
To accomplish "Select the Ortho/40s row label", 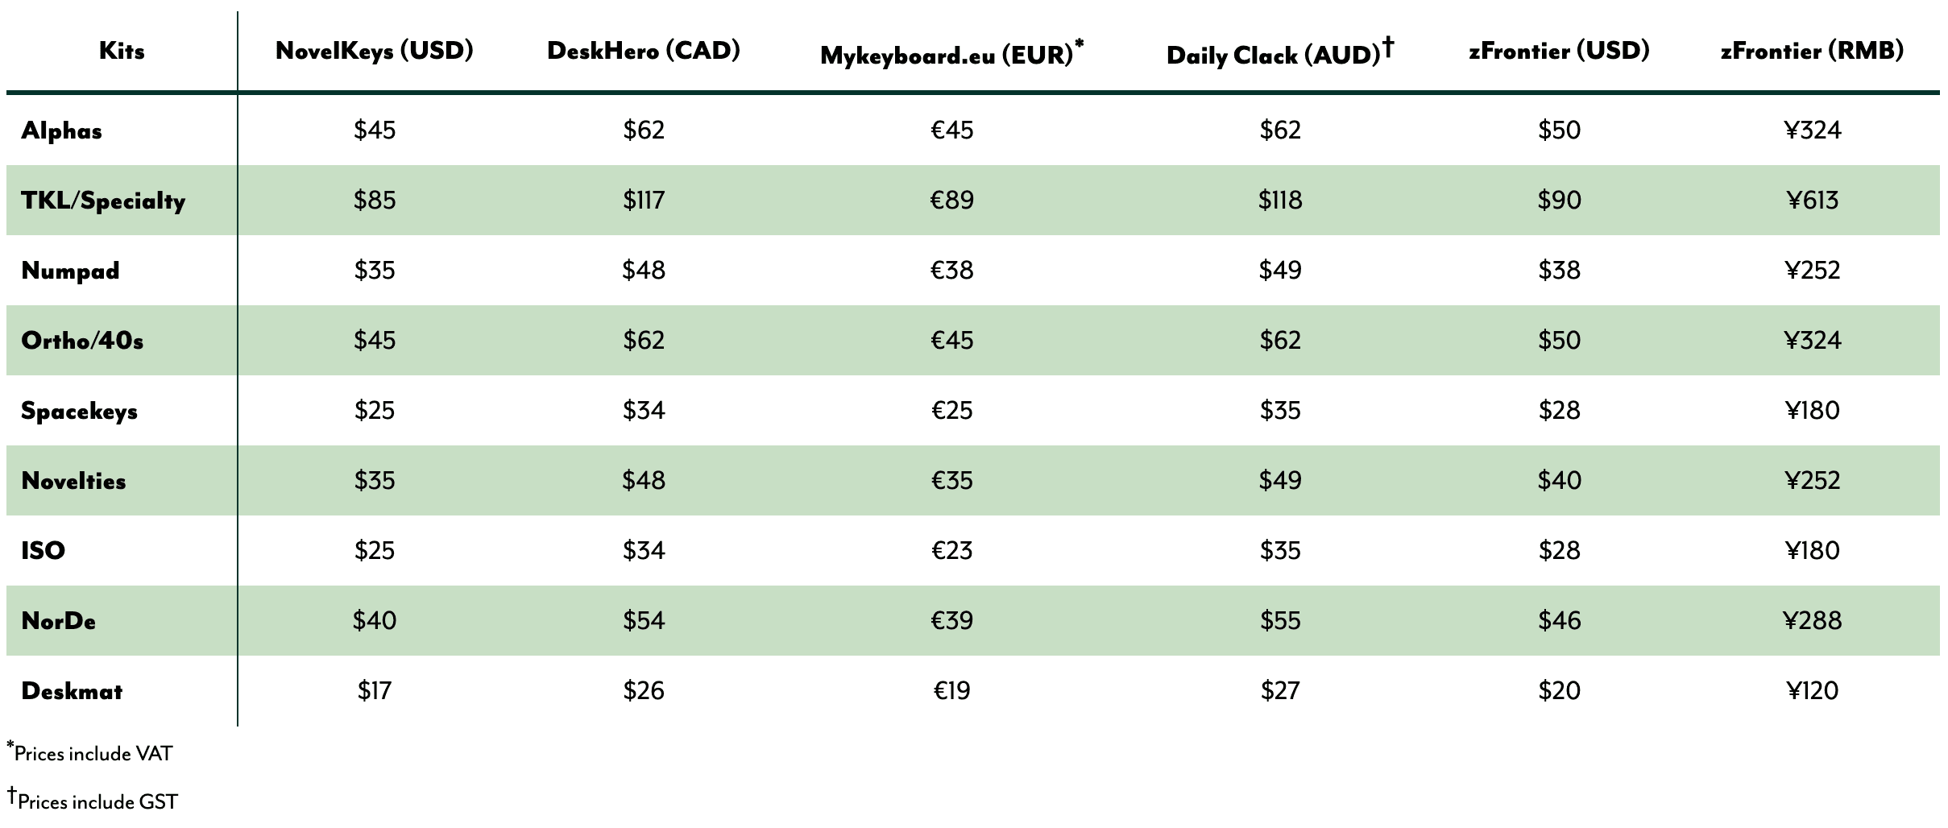I will click(82, 341).
